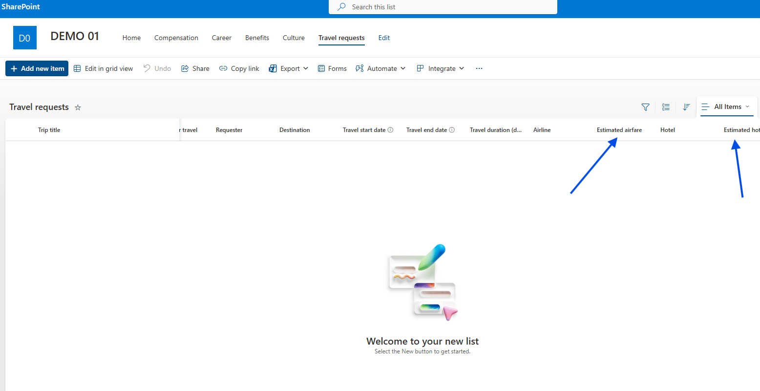The height and width of the screenshot is (391, 760).
Task: Click the DO site logo tile
Action: 24,38
